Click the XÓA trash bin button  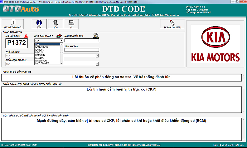tap(56, 24)
